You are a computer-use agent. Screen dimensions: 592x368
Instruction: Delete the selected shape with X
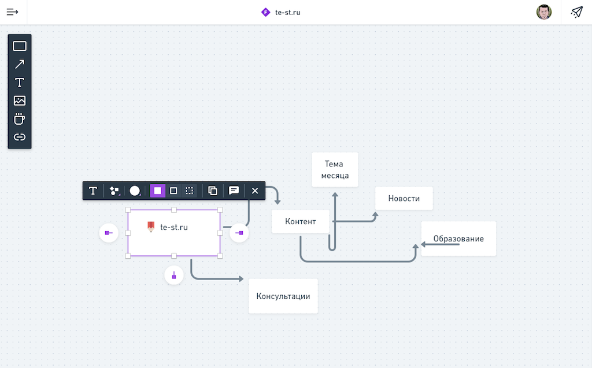pos(254,191)
